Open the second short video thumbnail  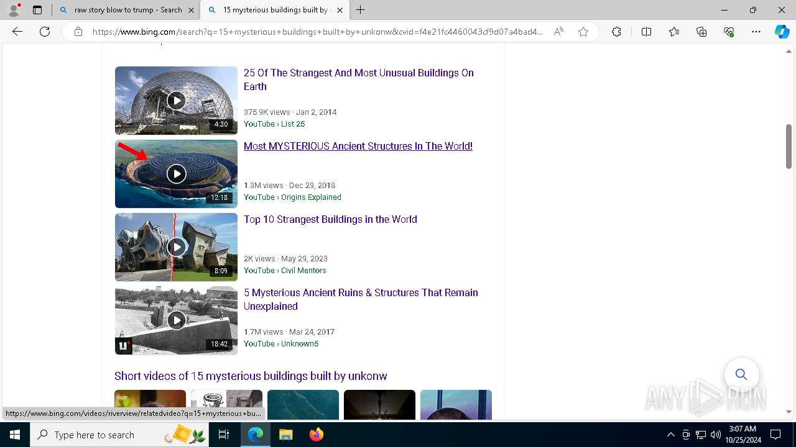[x=226, y=404]
